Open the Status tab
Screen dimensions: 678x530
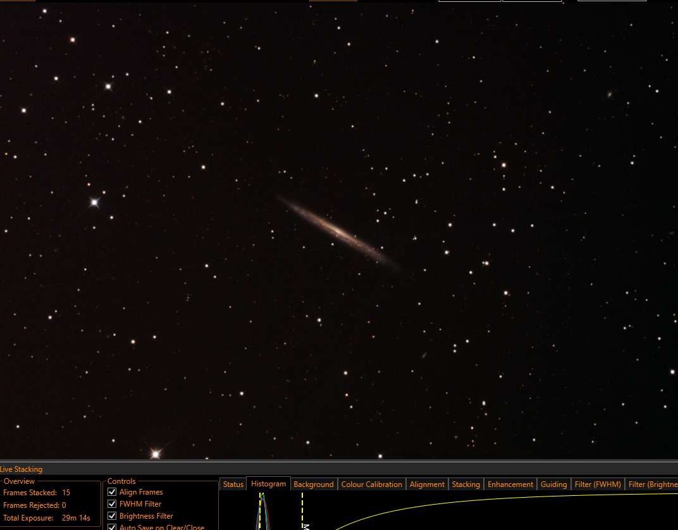click(233, 484)
